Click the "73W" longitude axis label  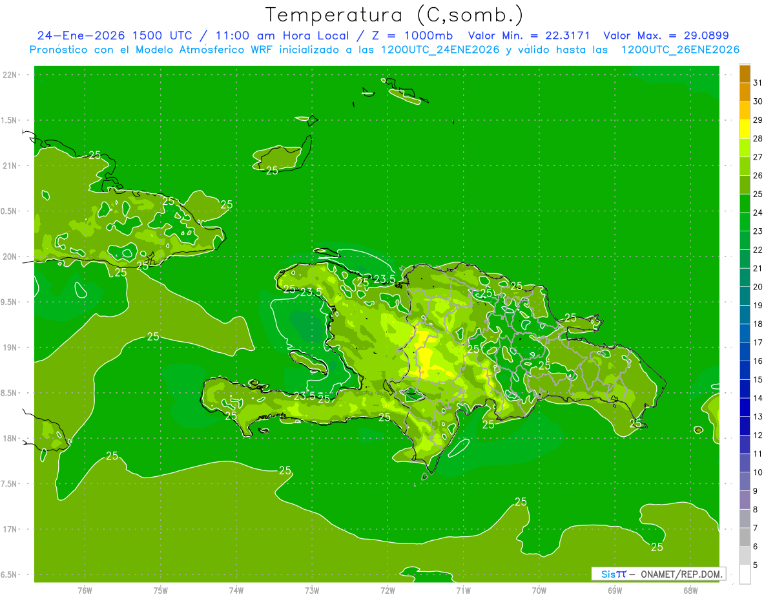click(x=312, y=591)
